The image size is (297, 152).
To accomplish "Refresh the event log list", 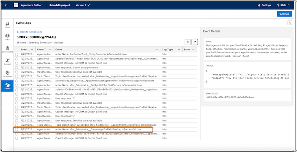I will click(195, 42).
